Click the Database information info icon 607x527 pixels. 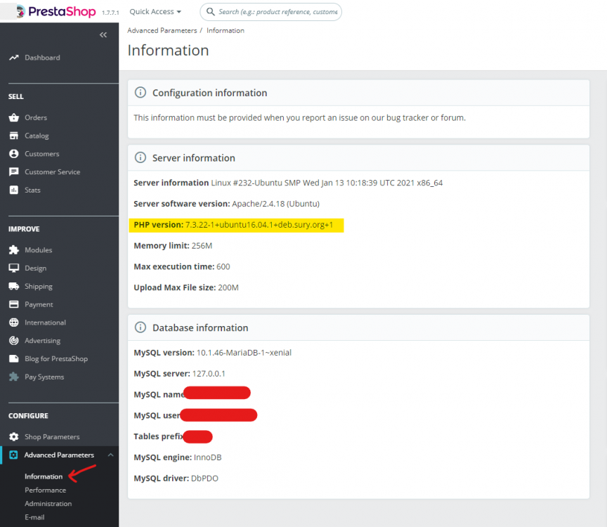[x=140, y=327]
